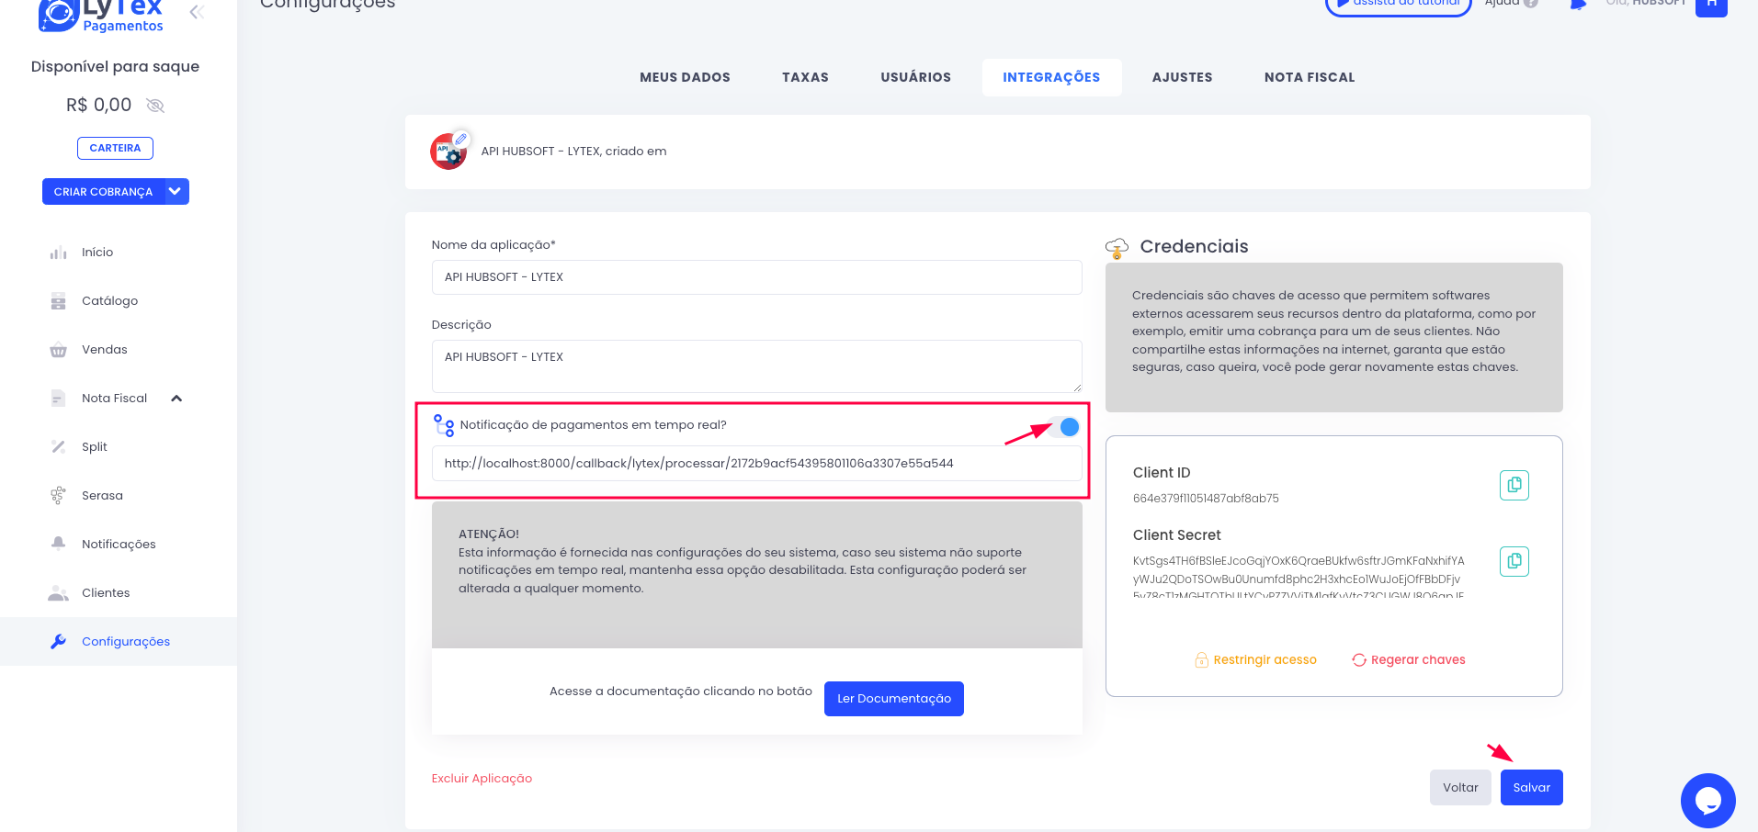The image size is (1758, 832).
Task: Open the chat support bubble
Action: pyautogui.click(x=1708, y=801)
